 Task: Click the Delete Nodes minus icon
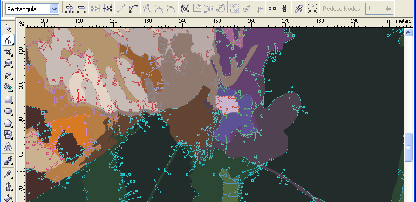(80, 9)
